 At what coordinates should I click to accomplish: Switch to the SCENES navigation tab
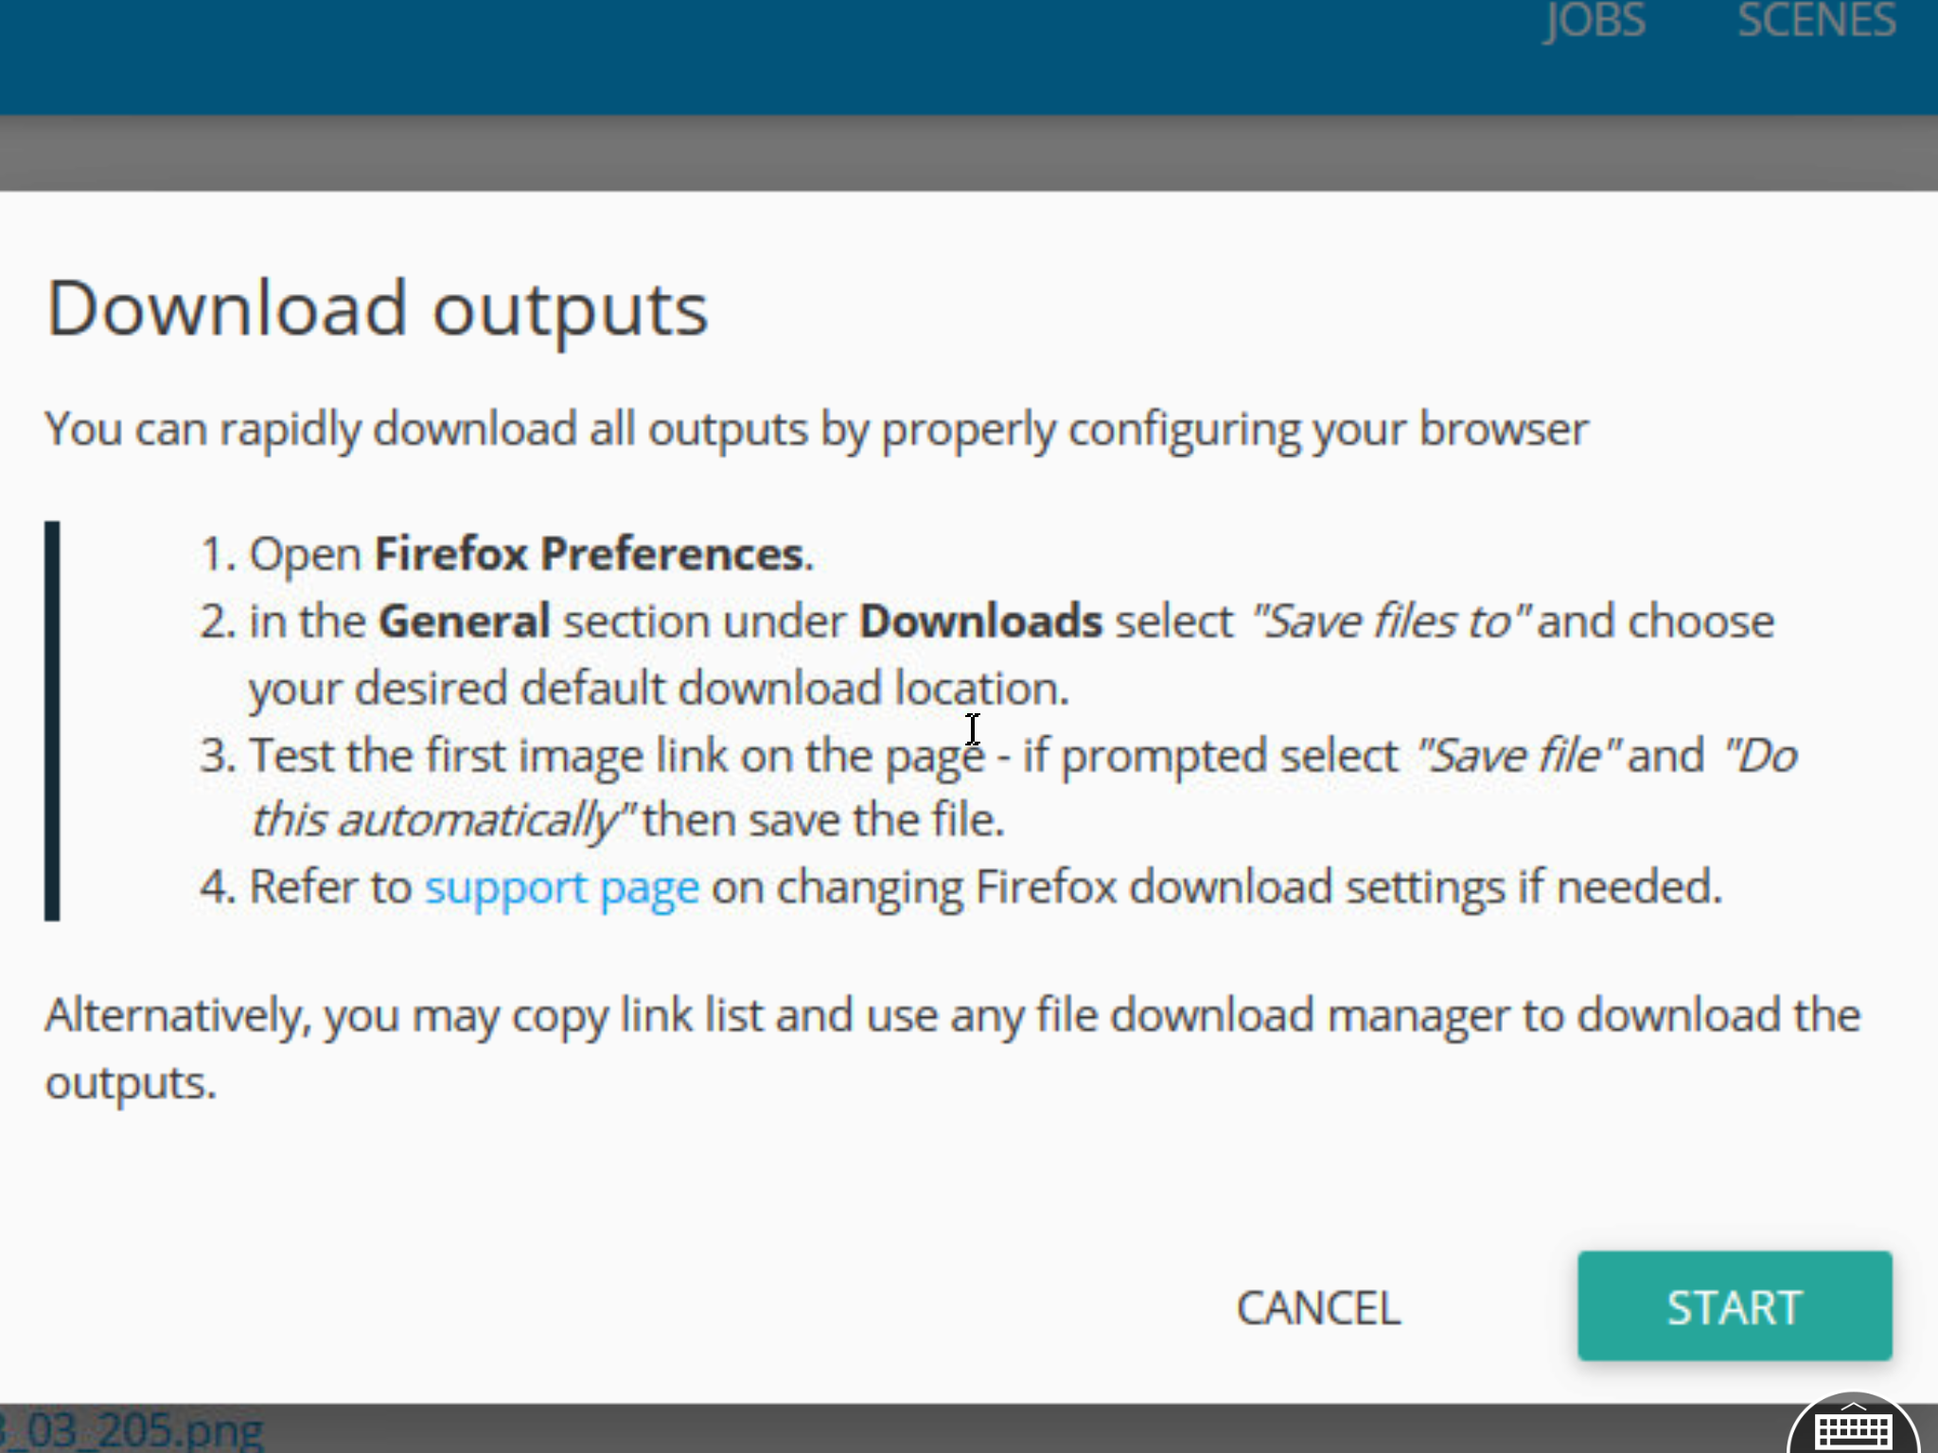point(1816,21)
